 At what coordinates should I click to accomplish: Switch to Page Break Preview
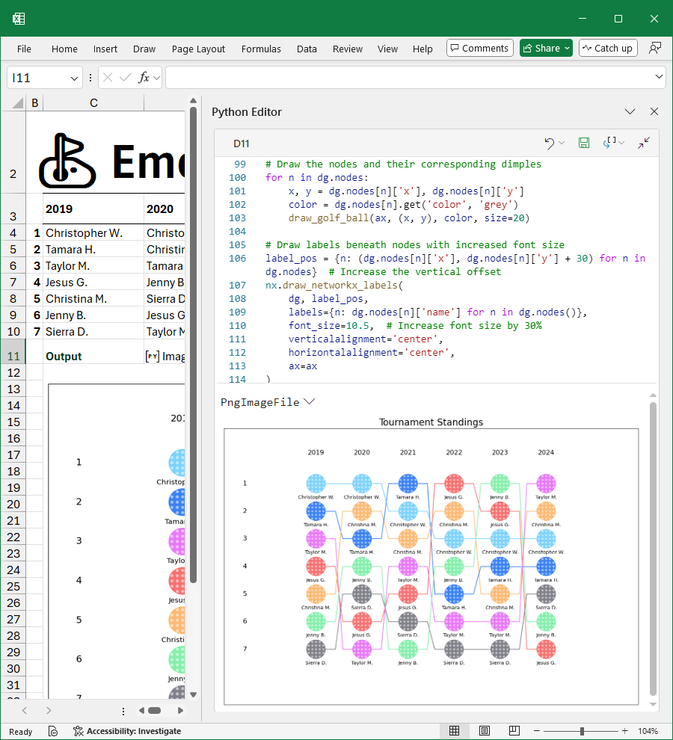tap(514, 731)
